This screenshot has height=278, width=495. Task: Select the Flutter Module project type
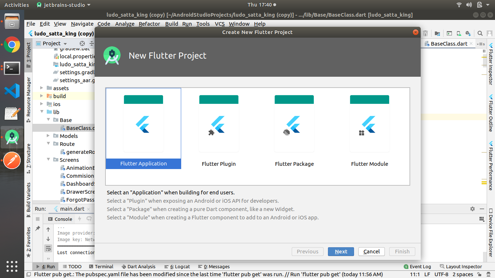pos(370,128)
